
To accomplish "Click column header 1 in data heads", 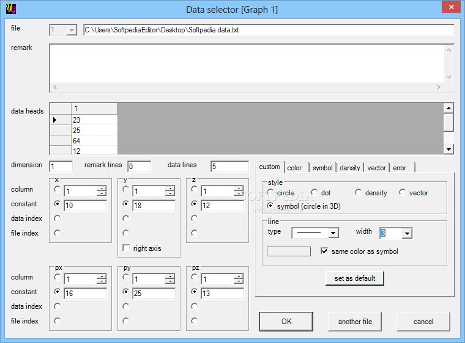I will coord(94,109).
